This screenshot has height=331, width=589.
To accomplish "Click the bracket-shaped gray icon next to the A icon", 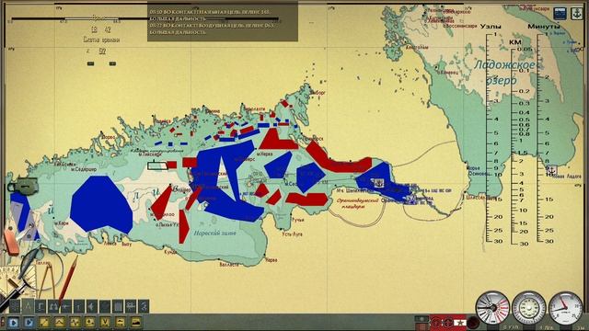I will (40, 306).
